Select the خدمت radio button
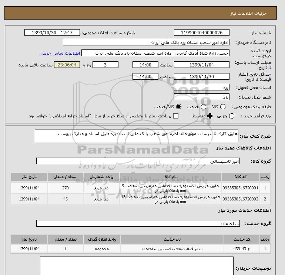The width and height of the screenshot is (285, 275). (x=204, y=107)
